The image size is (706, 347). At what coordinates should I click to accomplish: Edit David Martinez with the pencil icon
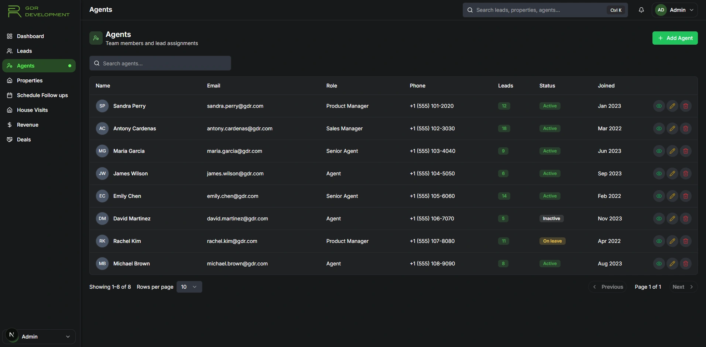(672, 219)
